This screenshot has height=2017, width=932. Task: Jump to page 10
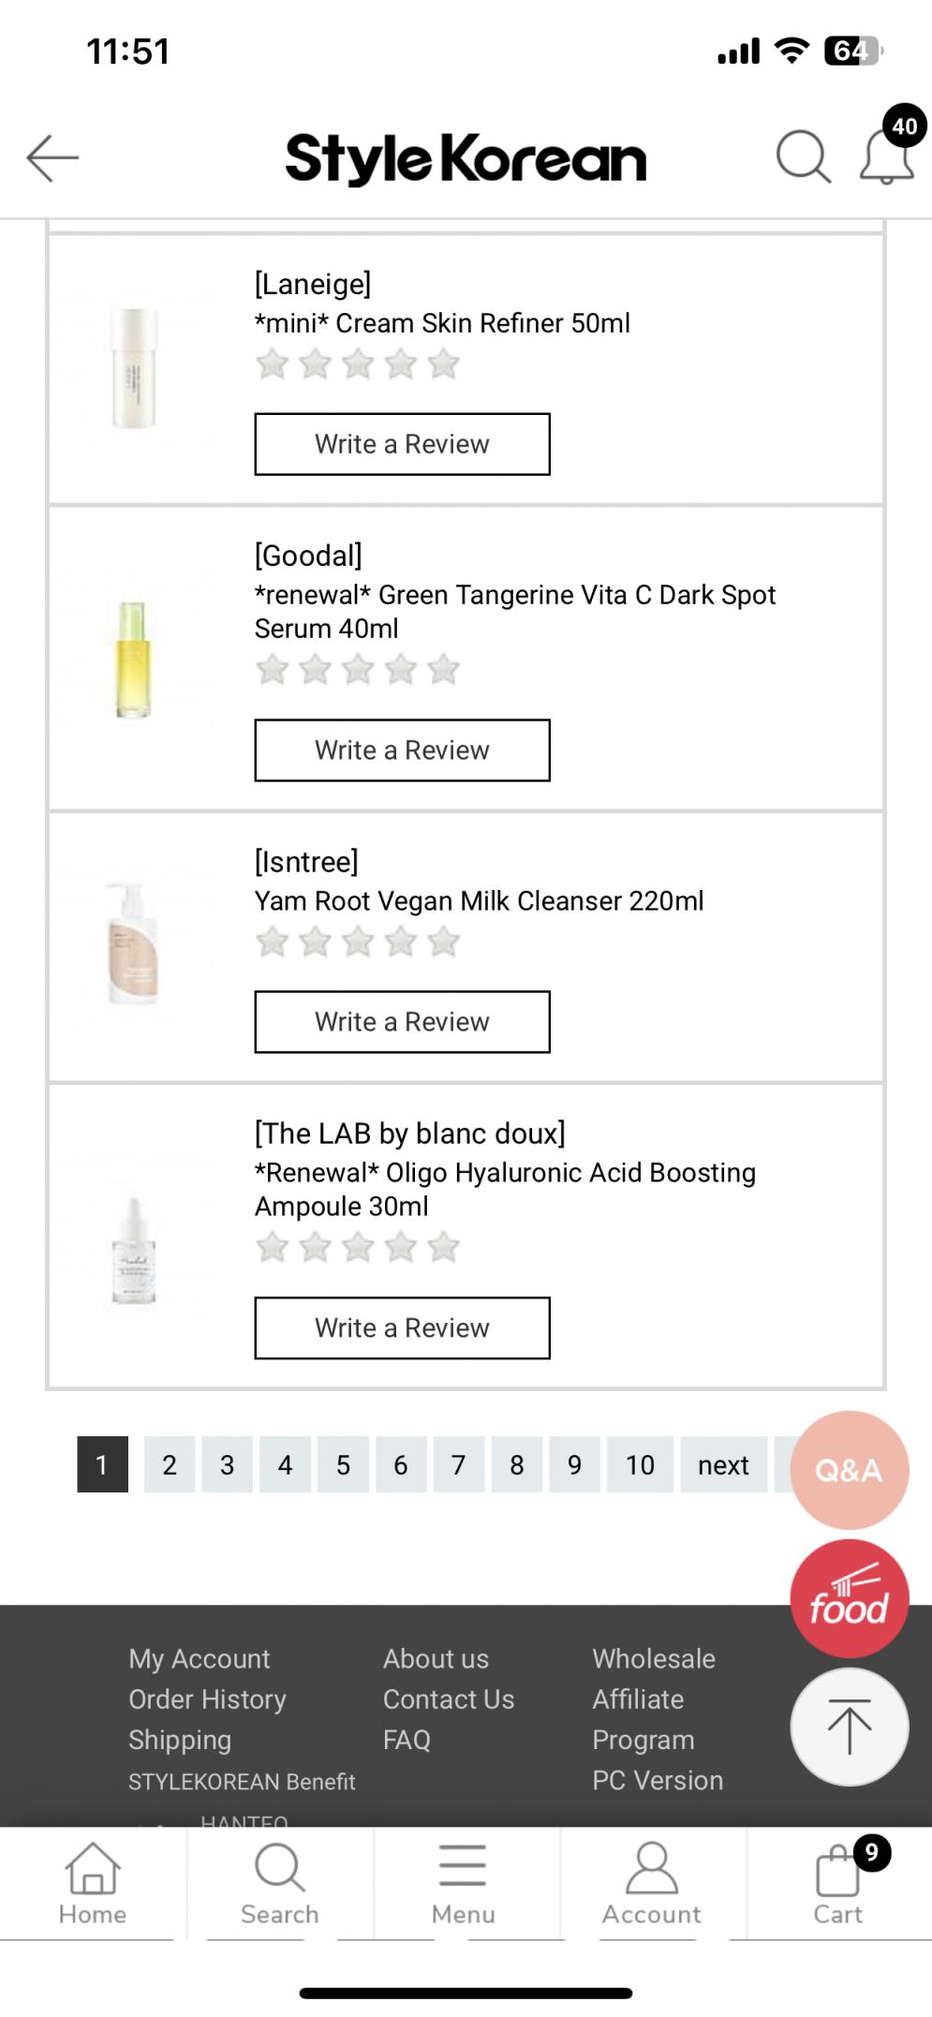click(640, 1464)
